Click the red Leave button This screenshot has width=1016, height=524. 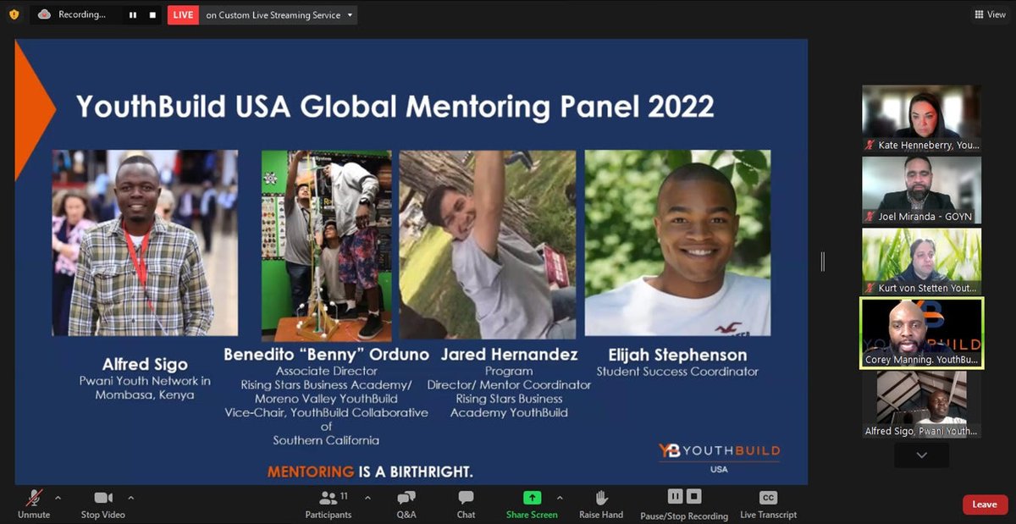pyautogui.click(x=985, y=505)
